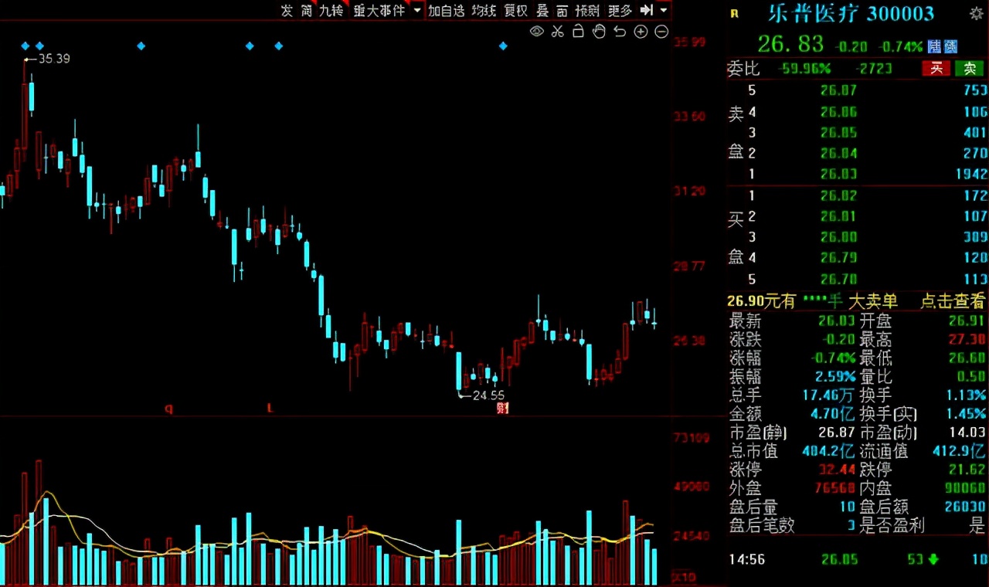The width and height of the screenshot is (989, 587).
Task: Click the 35.39 high price label
Action: point(54,59)
